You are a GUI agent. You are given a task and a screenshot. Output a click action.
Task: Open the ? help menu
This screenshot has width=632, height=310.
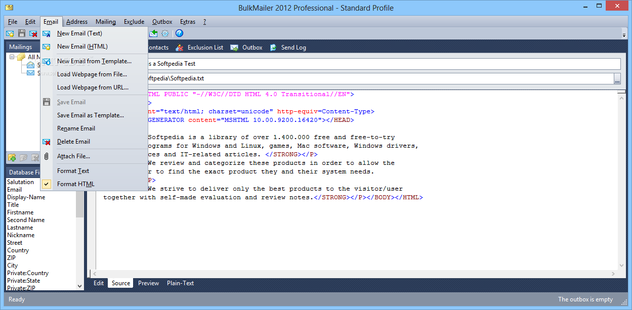click(204, 22)
